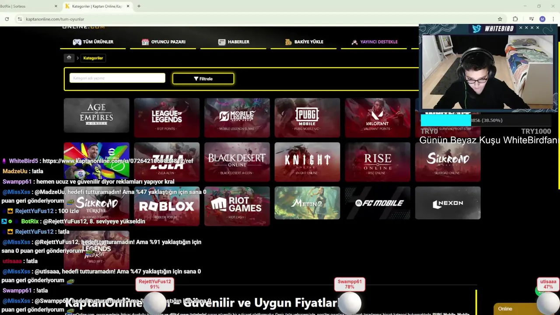The width and height of the screenshot is (560, 315).
Task: Click Swampp61 78% score badge
Action: [350, 284]
